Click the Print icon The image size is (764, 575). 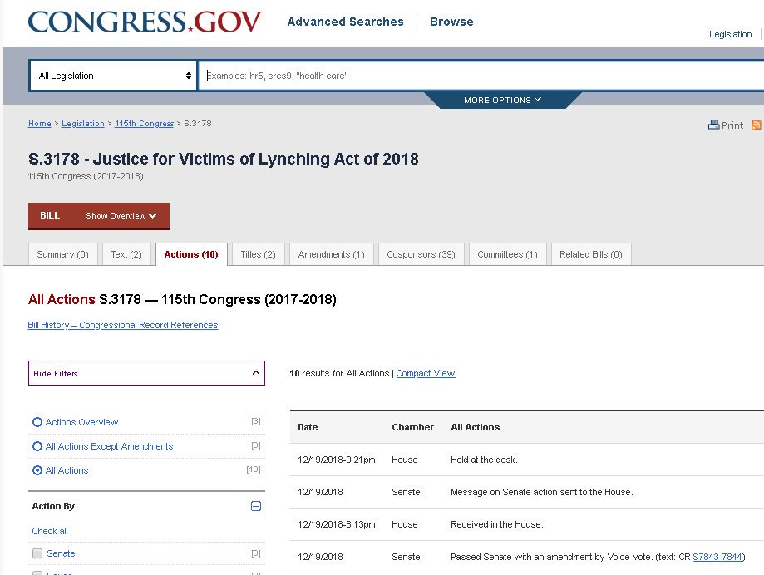pos(714,125)
